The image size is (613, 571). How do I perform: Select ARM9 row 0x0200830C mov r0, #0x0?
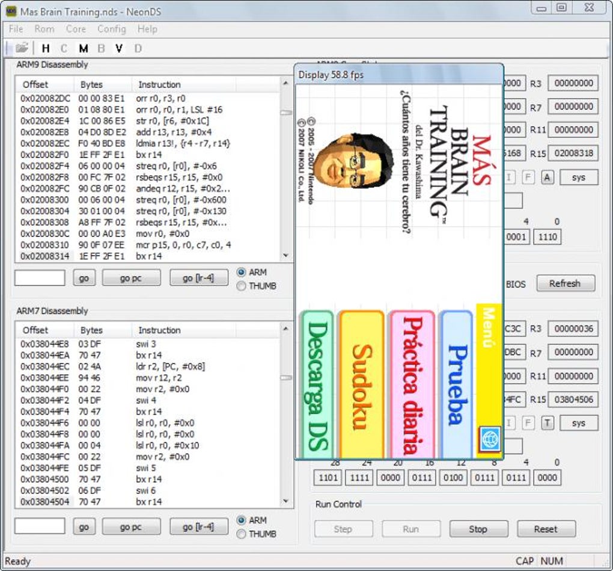tap(148, 233)
